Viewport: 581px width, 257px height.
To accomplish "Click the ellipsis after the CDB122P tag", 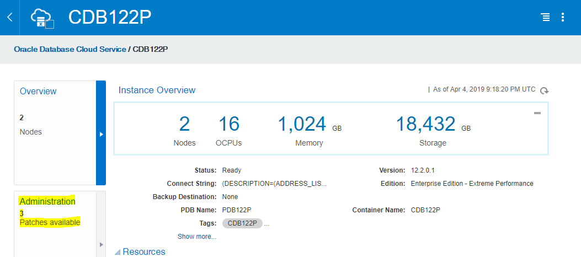I will tap(267, 223).
